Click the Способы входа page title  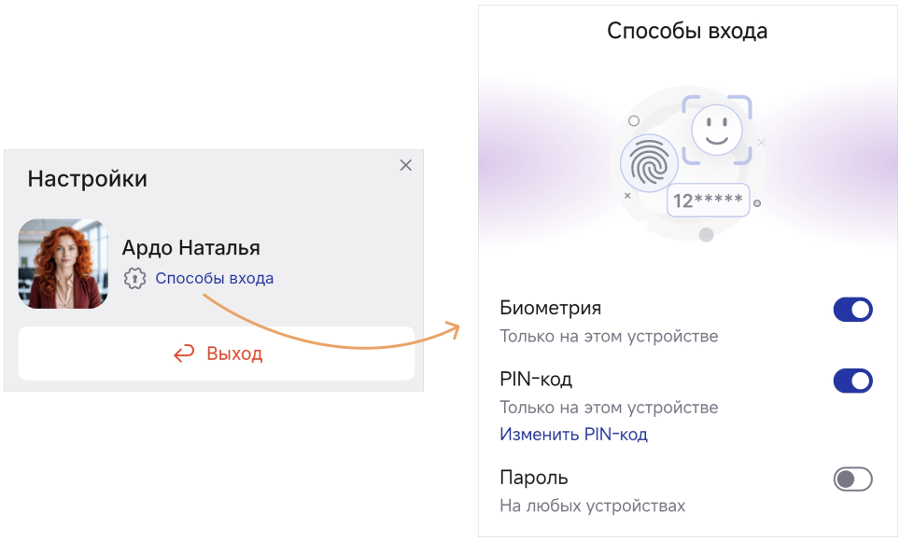(x=687, y=31)
